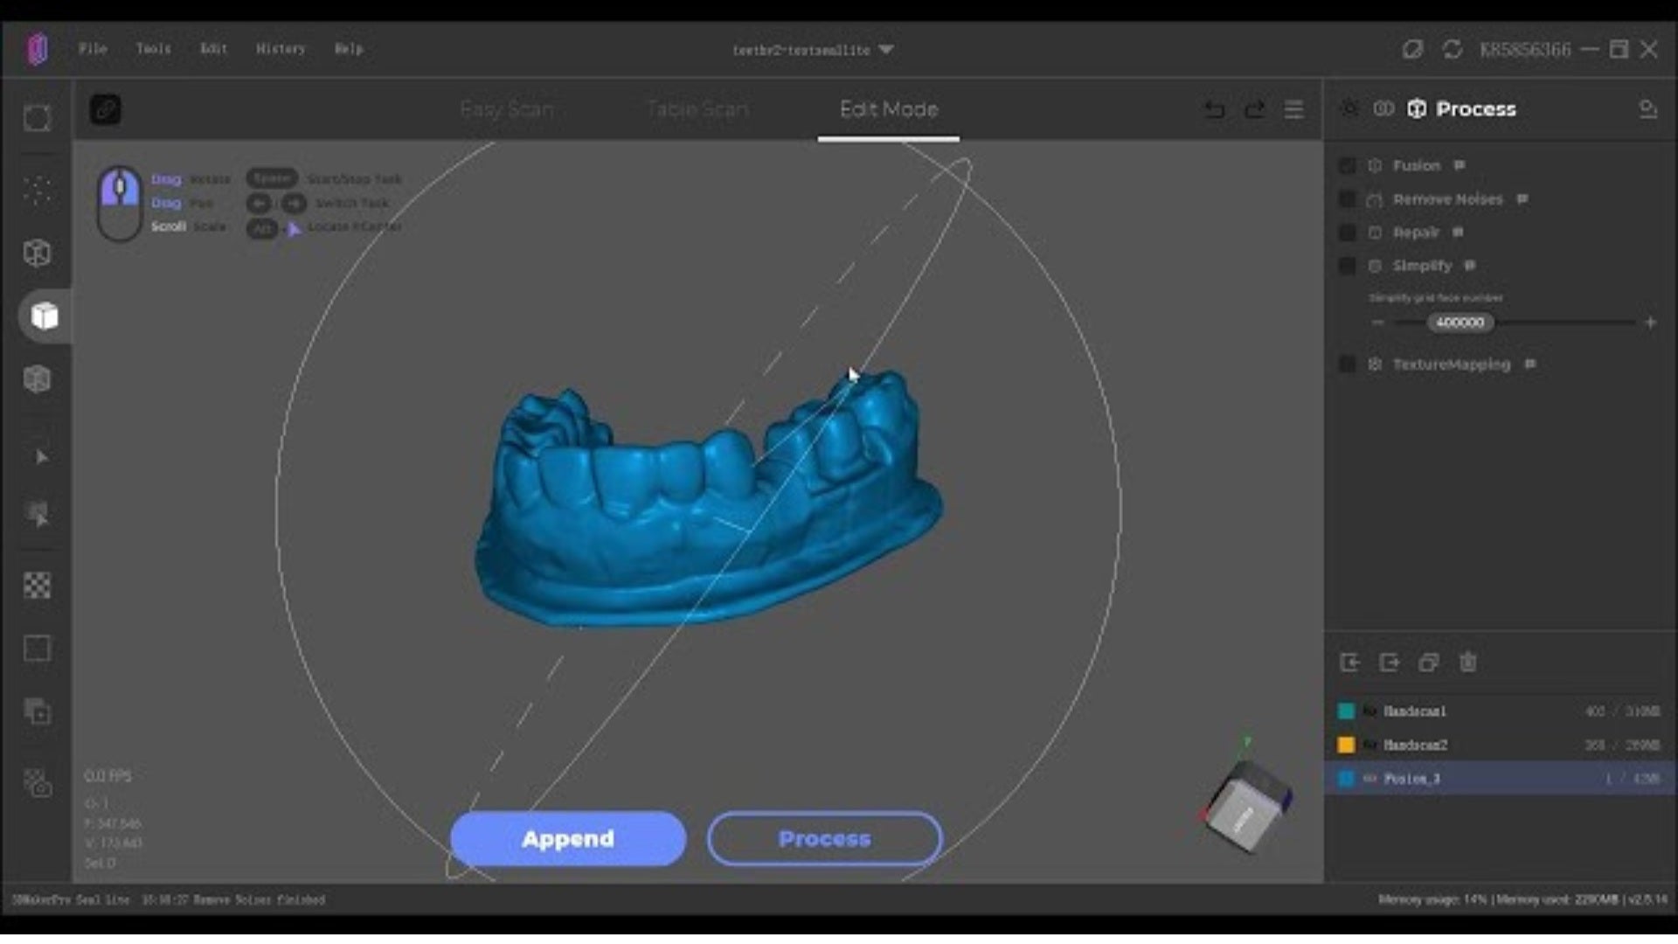Viewport: 1678px width, 944px height.
Task: Click the Append button
Action: [568, 839]
